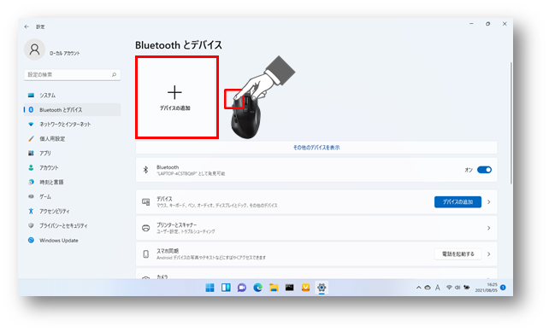549x332 pixels.
Task: Click the Settings gear taskbar icon
Action: point(322,288)
